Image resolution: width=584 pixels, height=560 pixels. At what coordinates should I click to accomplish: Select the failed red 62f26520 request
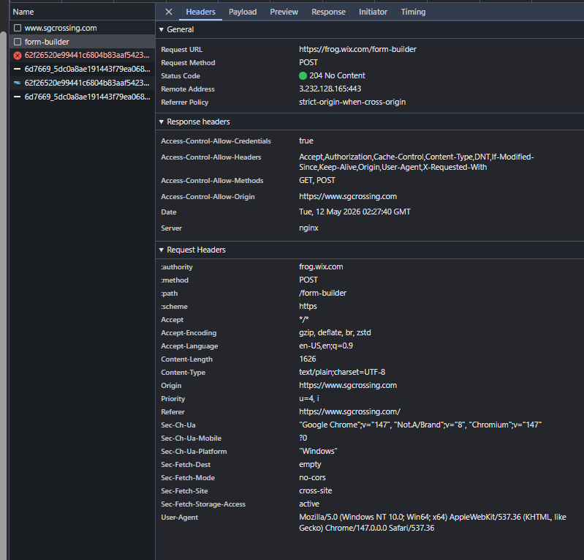(82, 55)
